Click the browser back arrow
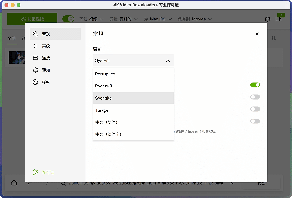The image size is (292, 198). click(x=30, y=183)
